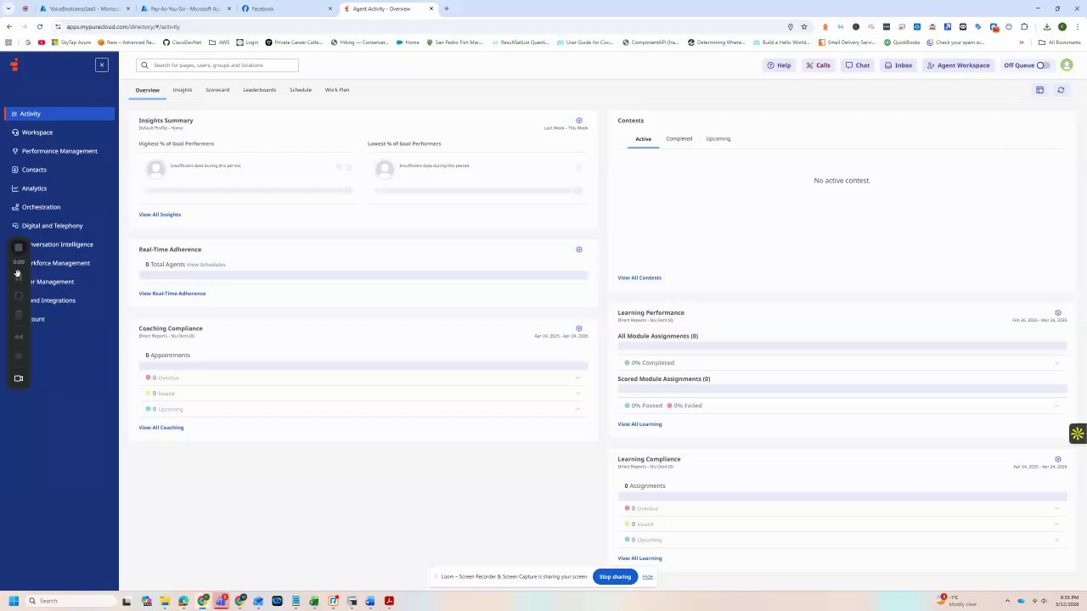Select the Completed contests tab
The height and width of the screenshot is (611, 1087).
click(679, 139)
